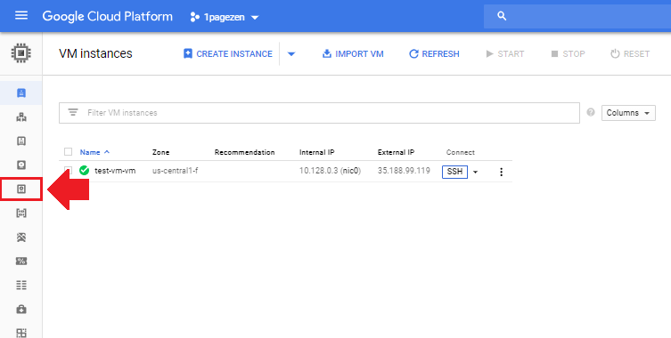
Task: Click green running status icon for test-vm-vm
Action: click(85, 171)
